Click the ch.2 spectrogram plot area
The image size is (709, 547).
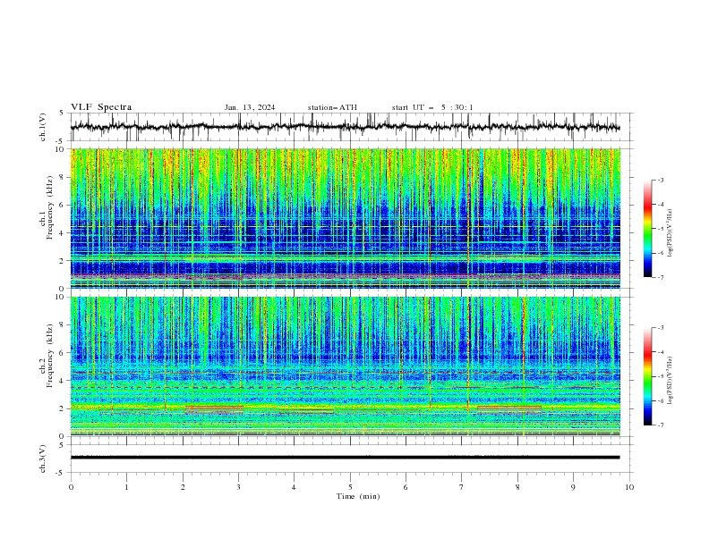pyautogui.click(x=346, y=366)
